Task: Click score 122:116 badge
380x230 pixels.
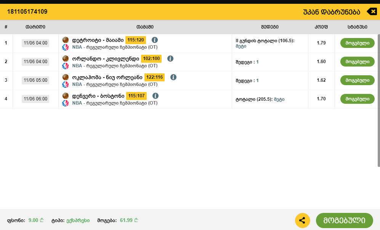Action: click(x=155, y=77)
